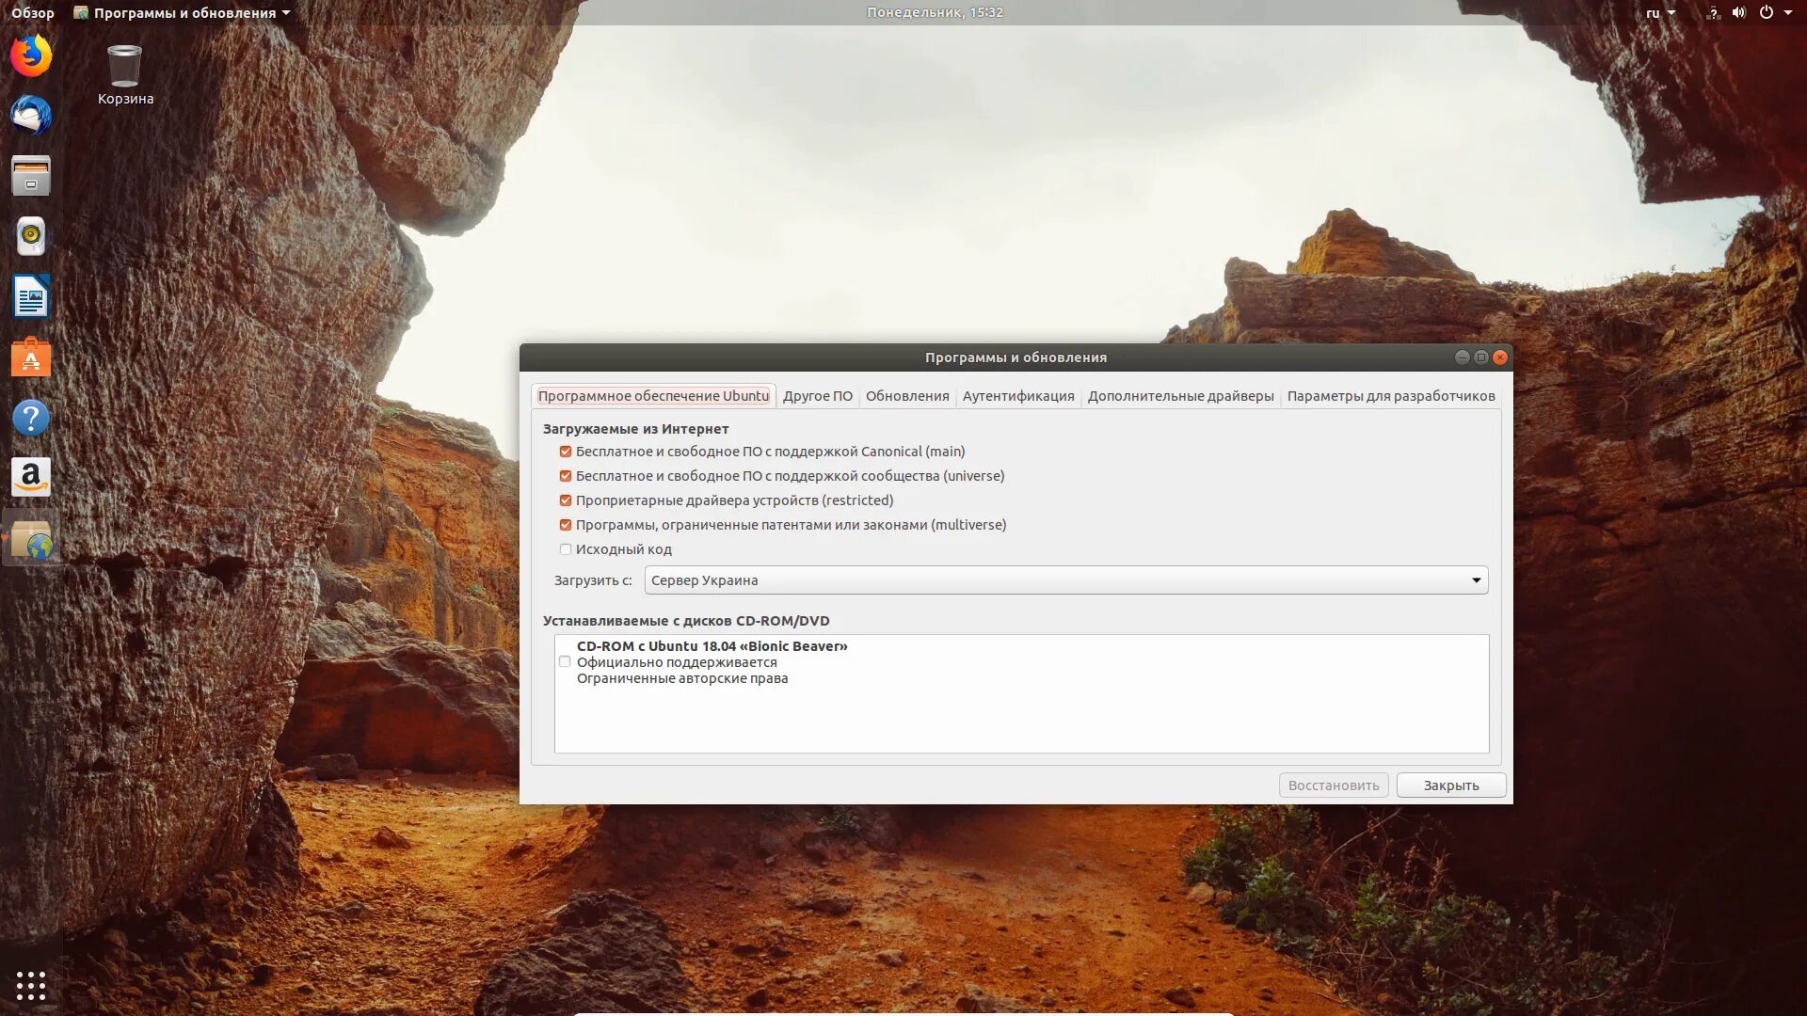Enable the Исходный код checkbox

tap(566, 549)
